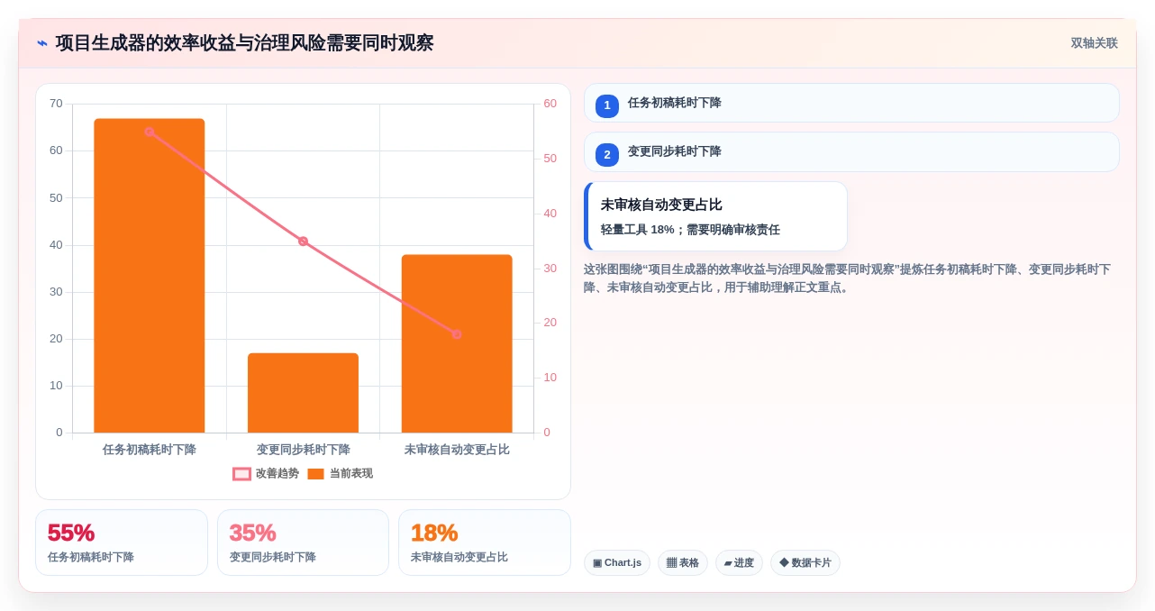Open the 任务初稿耗时下降 list item
Screen dimensions: 1155x611
tap(851, 103)
